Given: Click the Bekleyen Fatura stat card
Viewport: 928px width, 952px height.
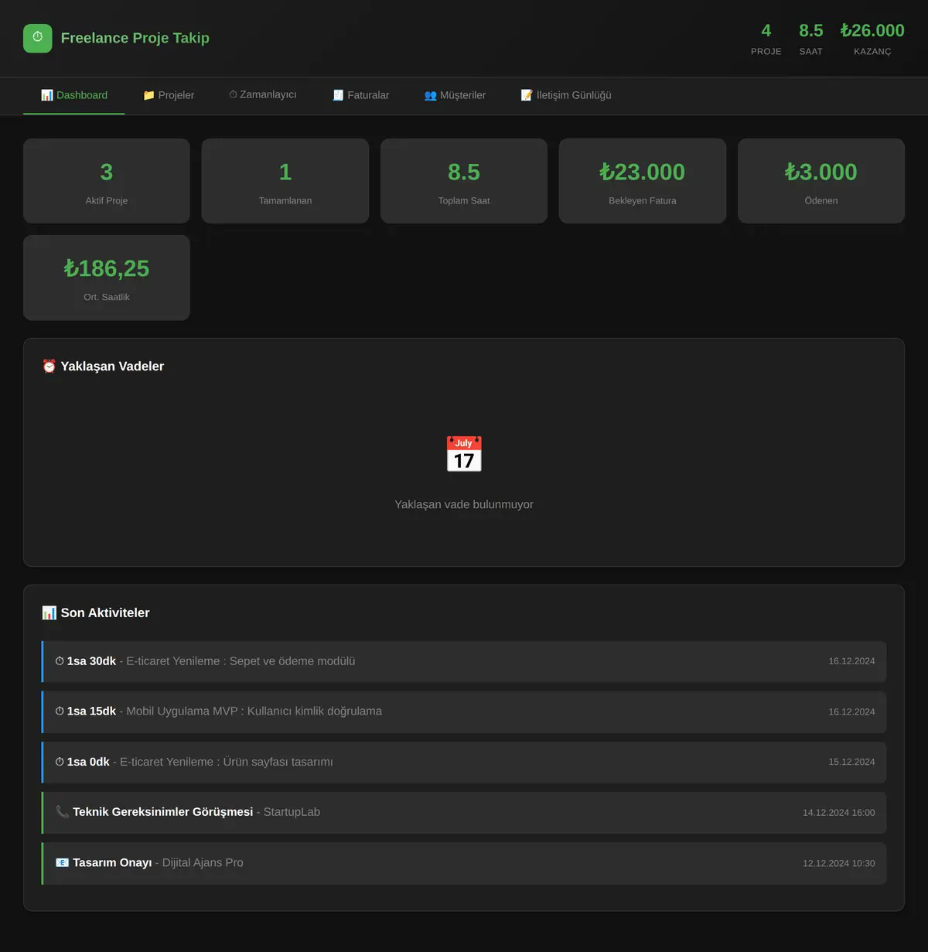Looking at the screenshot, I should [x=643, y=181].
